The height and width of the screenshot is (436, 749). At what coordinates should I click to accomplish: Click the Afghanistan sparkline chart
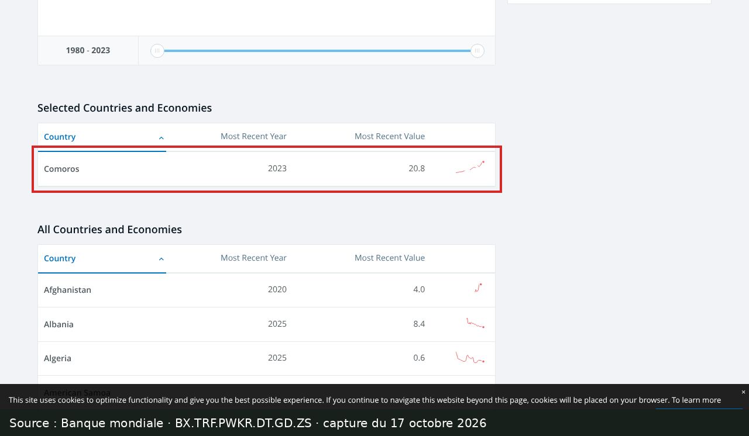(x=479, y=288)
